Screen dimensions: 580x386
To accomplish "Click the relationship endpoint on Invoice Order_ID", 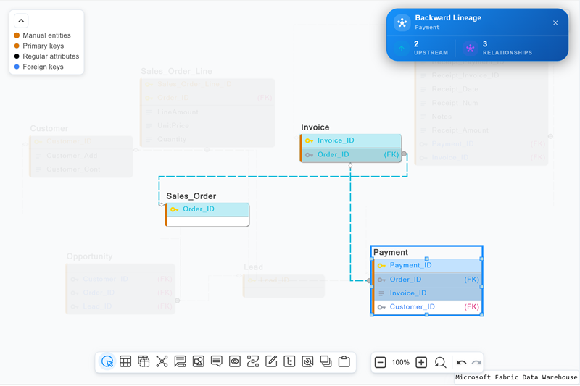I will click(404, 154).
